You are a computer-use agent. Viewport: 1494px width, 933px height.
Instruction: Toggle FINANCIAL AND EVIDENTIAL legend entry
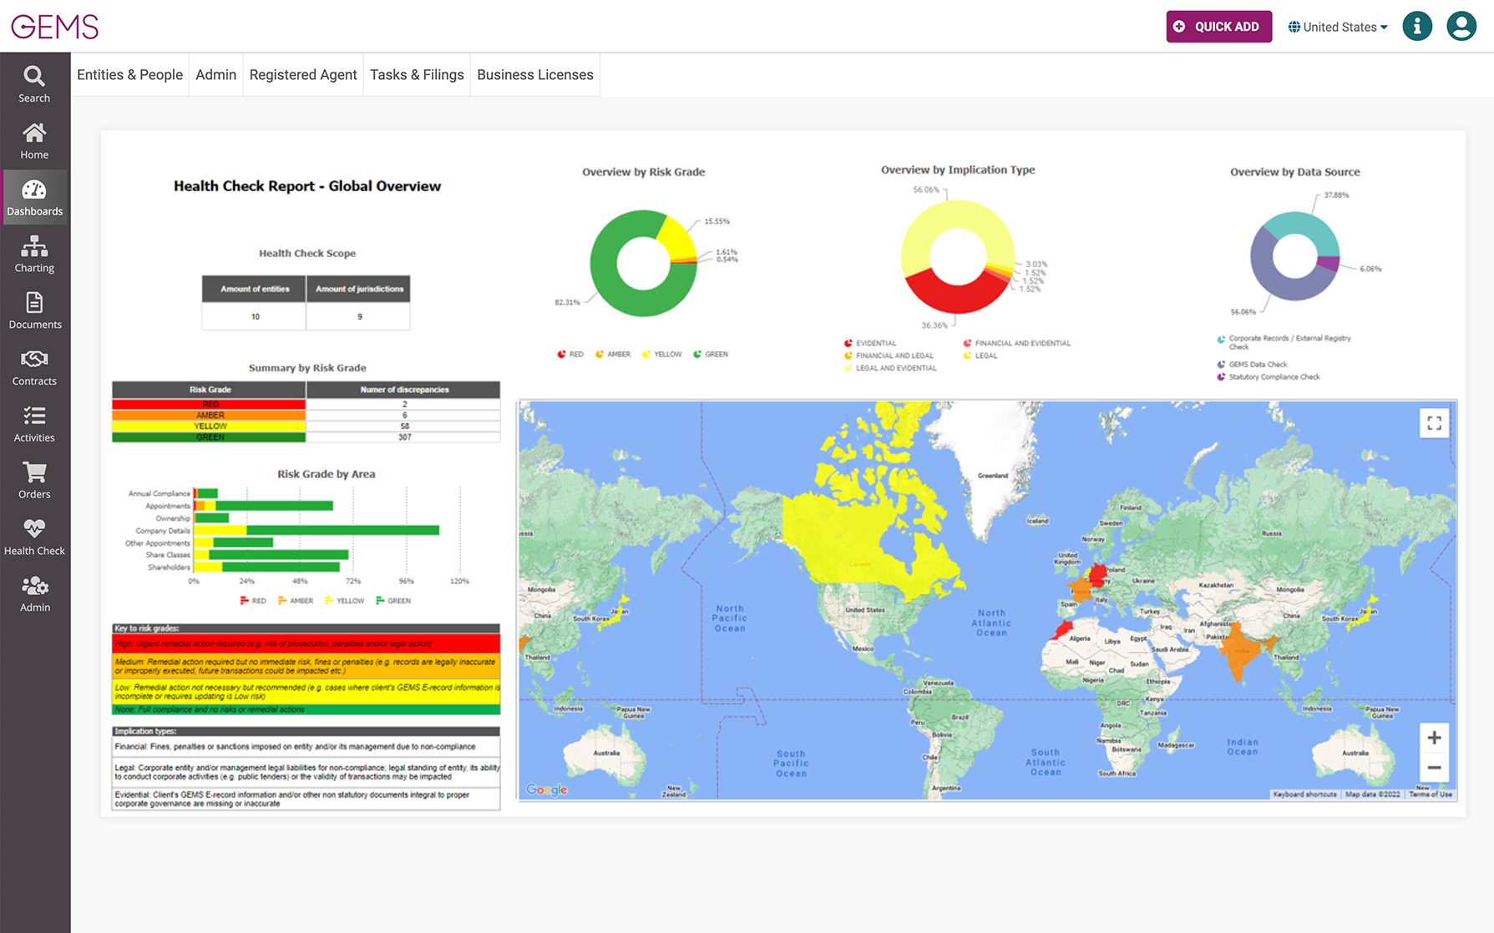[x=1017, y=343]
